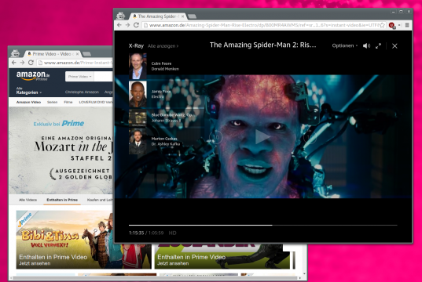Go back in the Prime Video browser window
The height and width of the screenshot is (282, 422).
coord(13,63)
